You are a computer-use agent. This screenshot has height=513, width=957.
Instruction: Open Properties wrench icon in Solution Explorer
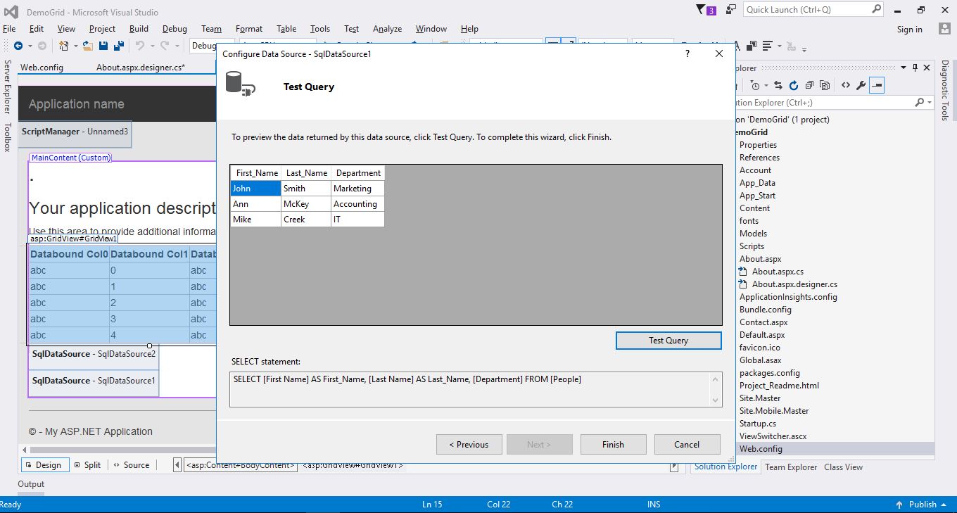[x=861, y=85]
